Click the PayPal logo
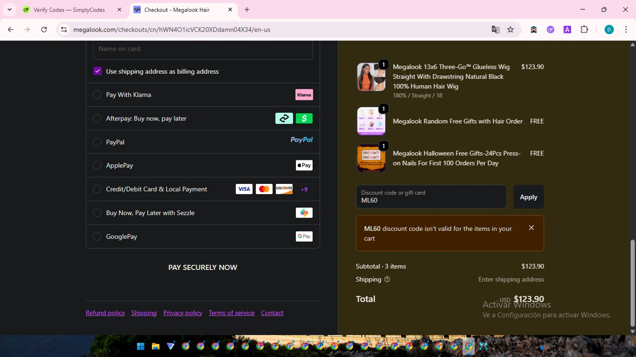This screenshot has height=357, width=636. [301, 140]
